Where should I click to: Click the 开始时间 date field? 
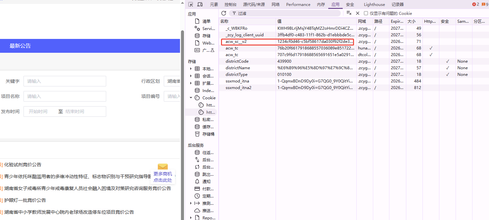38,111
